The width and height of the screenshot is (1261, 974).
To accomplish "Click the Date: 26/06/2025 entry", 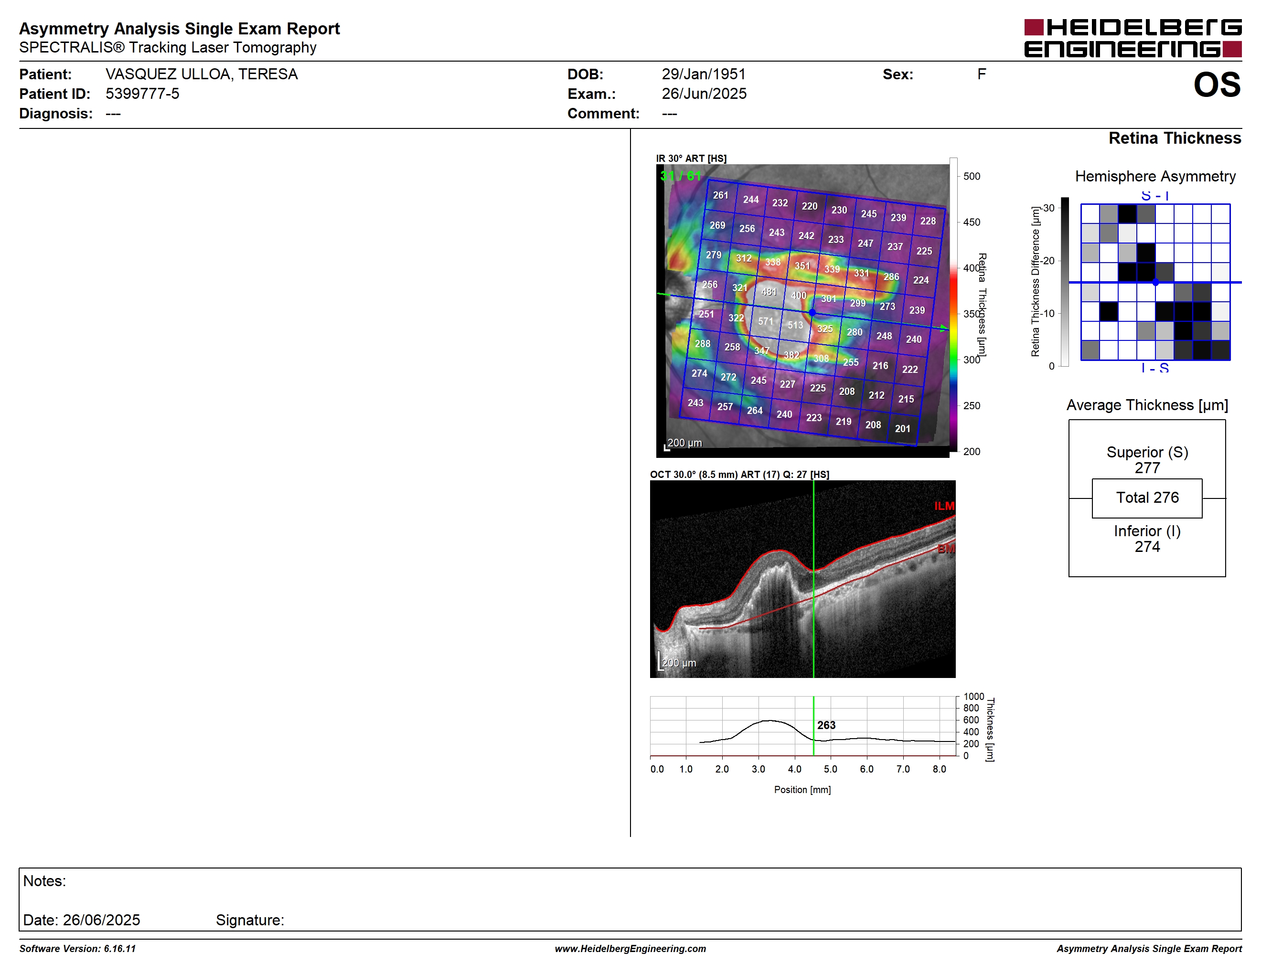I will click(81, 921).
